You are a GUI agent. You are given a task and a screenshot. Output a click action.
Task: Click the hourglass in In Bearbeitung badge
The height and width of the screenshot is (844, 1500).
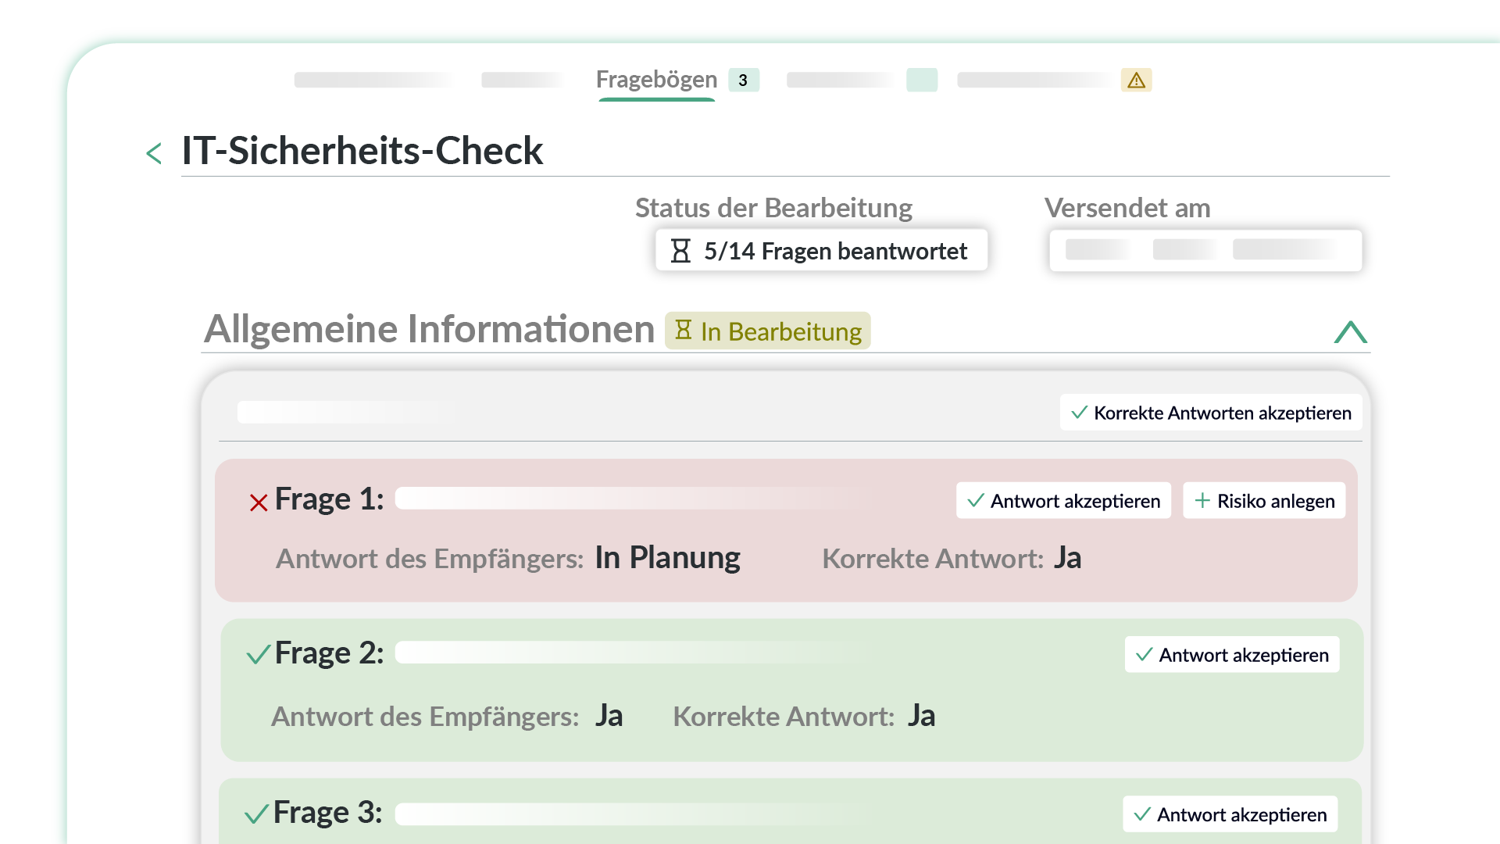684,331
